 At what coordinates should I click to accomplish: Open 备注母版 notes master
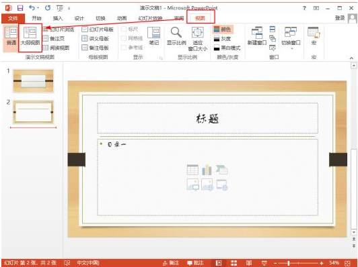(95, 48)
